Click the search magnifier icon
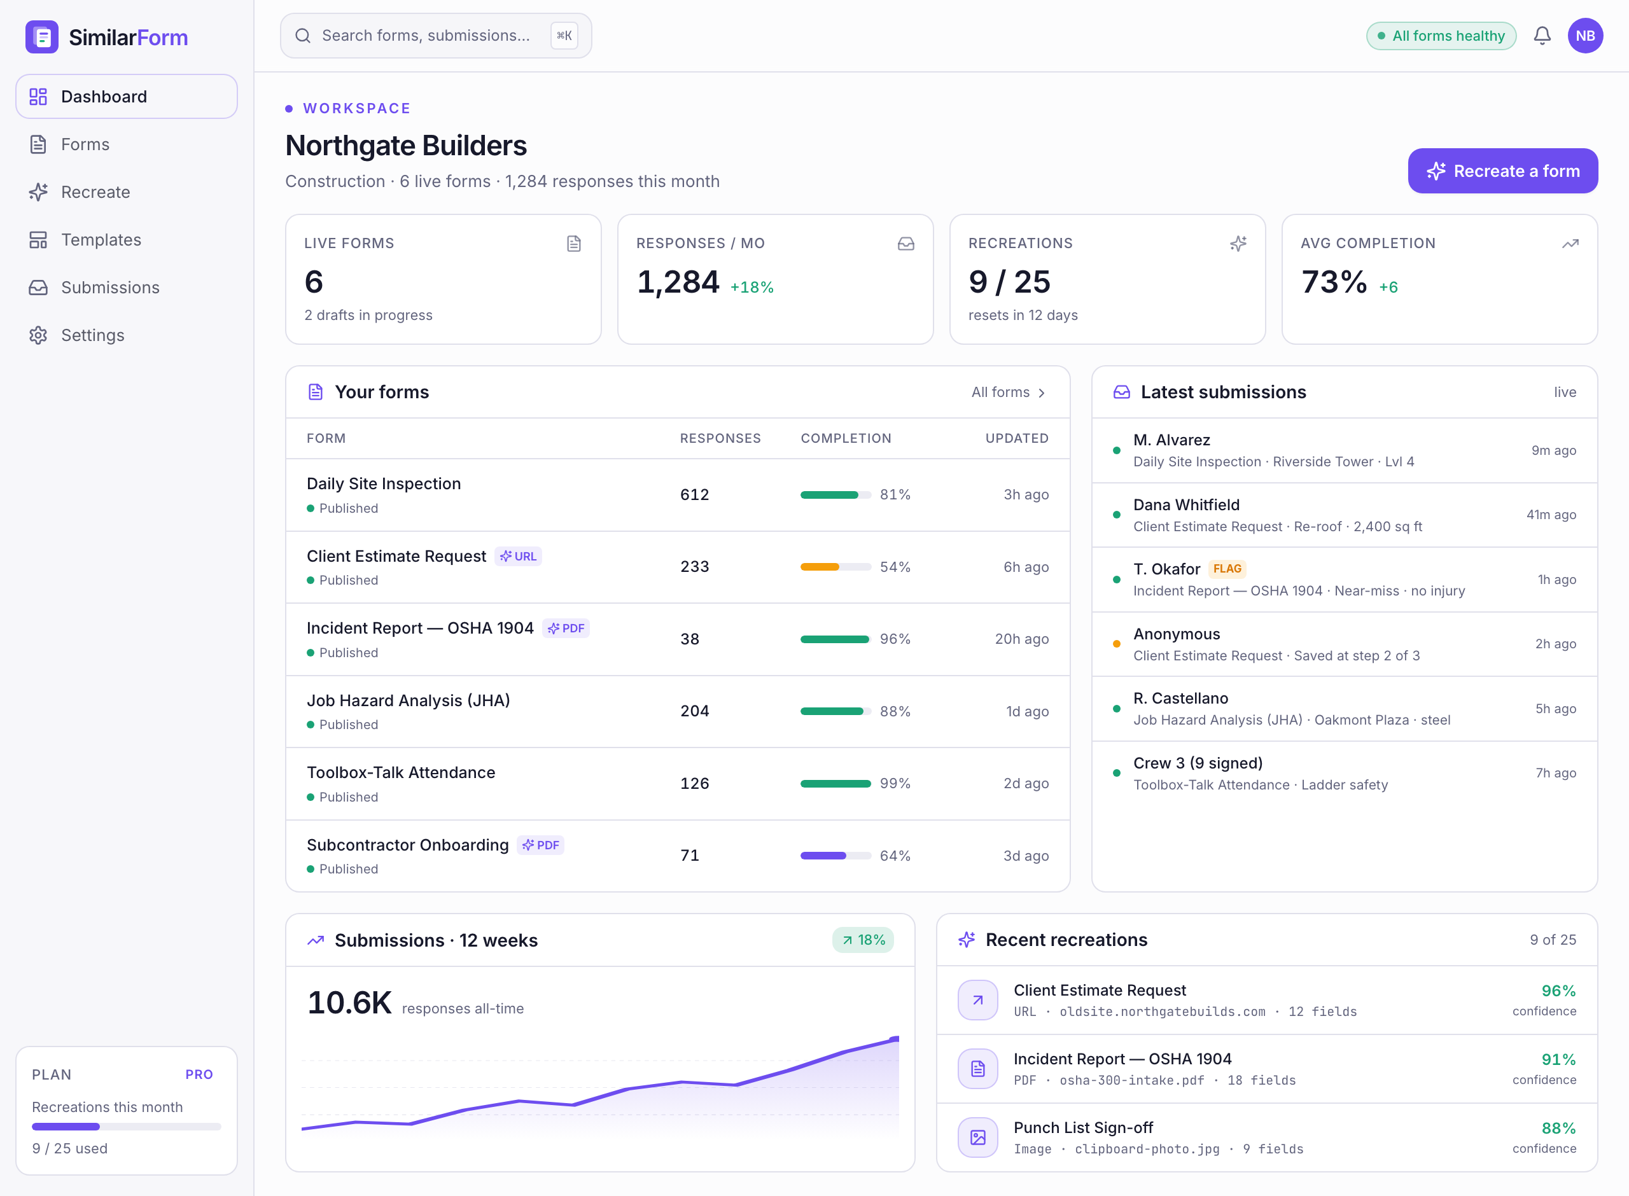1629x1196 pixels. point(304,36)
